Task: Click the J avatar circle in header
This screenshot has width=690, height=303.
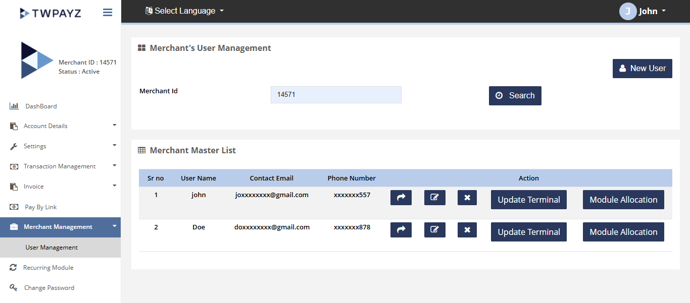Action: [x=627, y=11]
